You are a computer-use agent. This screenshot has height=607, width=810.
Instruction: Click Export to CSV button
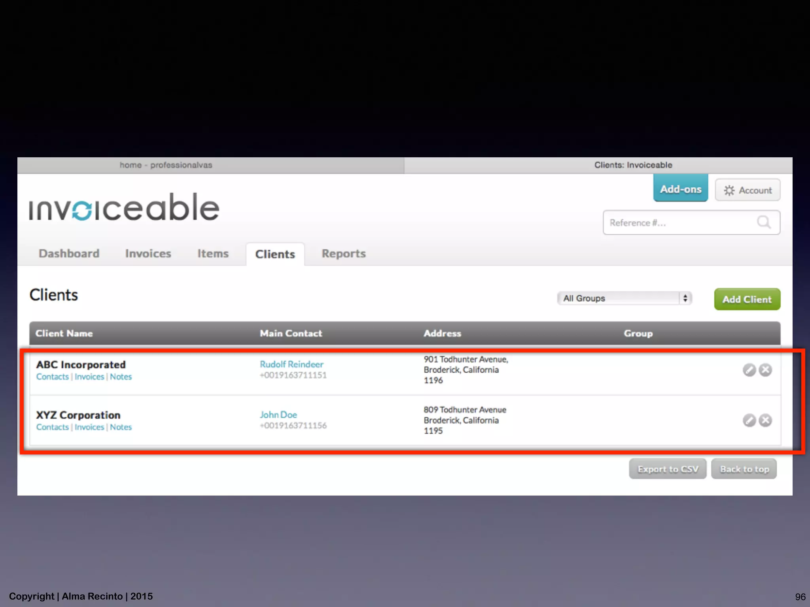pos(668,469)
